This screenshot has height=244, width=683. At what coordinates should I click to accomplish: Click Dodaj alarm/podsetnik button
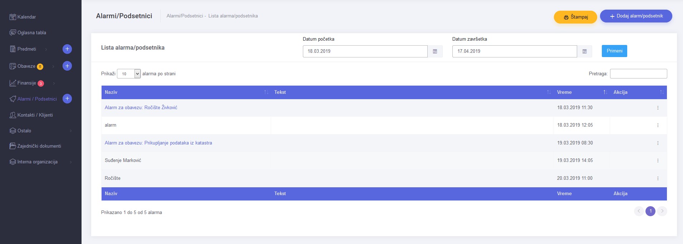(636, 16)
